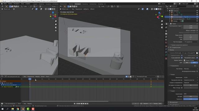Collapse the Collection in outliner
Image resolution: width=199 pixels, height=111 pixels.
coord(168,11)
